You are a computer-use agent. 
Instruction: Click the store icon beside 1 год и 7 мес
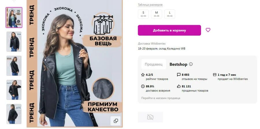215,75
